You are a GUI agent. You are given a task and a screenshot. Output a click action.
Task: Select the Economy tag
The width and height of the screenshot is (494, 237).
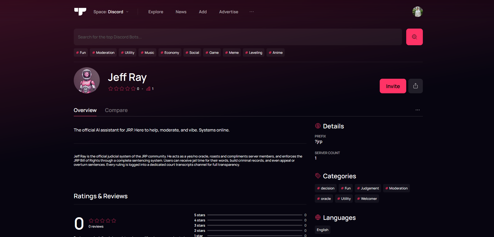click(170, 52)
